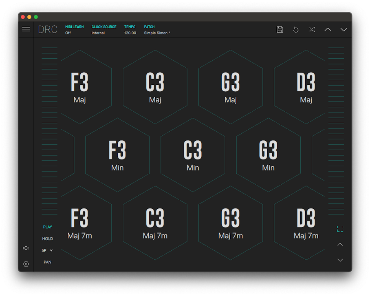This screenshot has height=296, width=370.
Task: Expand the 5P dropdown
Action: (x=48, y=250)
